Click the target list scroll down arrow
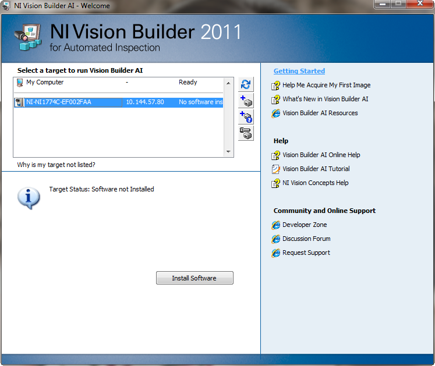The image size is (435, 366). (228, 151)
